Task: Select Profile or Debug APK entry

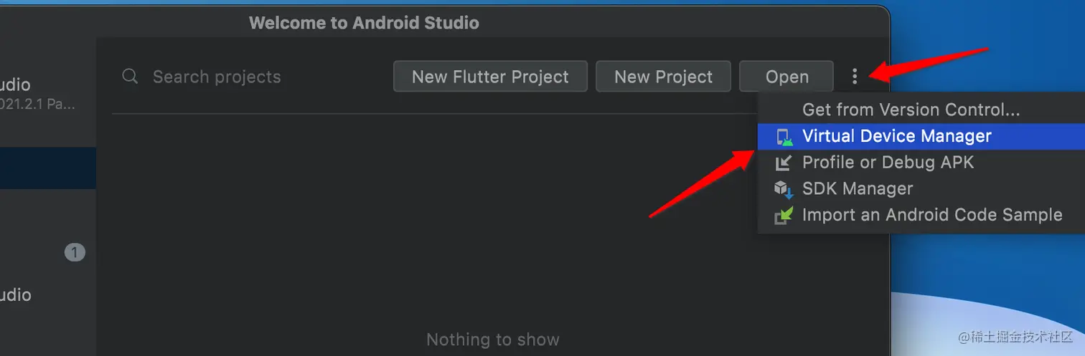Action: point(888,163)
